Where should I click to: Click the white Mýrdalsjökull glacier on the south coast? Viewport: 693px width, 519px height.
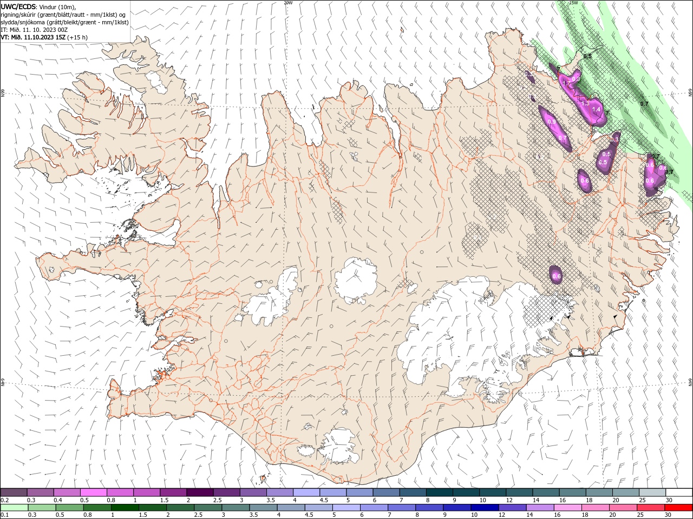coord(338,447)
